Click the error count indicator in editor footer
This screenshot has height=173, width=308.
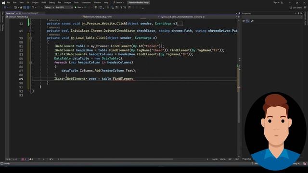25,159
